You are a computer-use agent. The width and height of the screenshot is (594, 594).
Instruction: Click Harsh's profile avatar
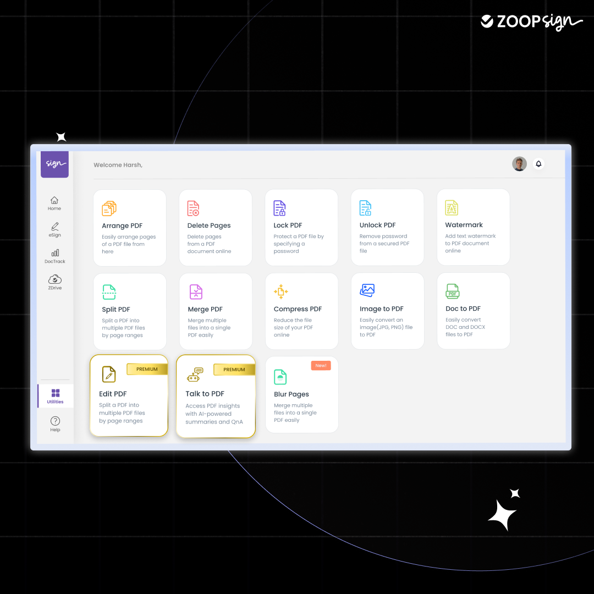(519, 163)
